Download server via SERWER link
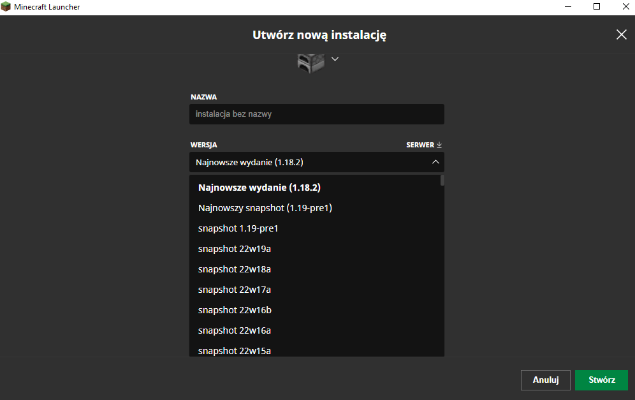Viewport: 635px width, 400px height. (424, 145)
